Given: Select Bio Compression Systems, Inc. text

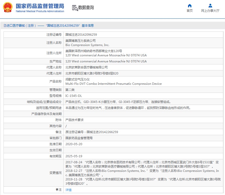Looking at the screenshot, I should 87,45.
